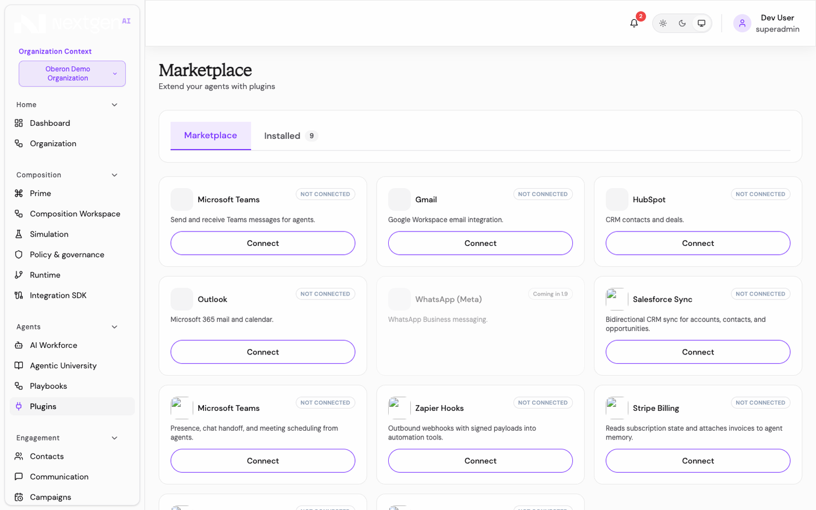Connect the Stripe Billing plugin
This screenshot has height=510, width=816.
[x=698, y=461]
